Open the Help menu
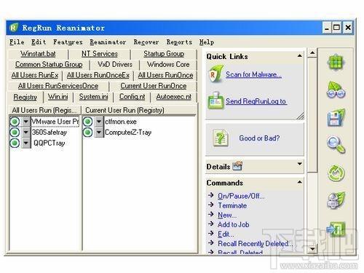This screenshot has height=273, width=364. point(207,42)
